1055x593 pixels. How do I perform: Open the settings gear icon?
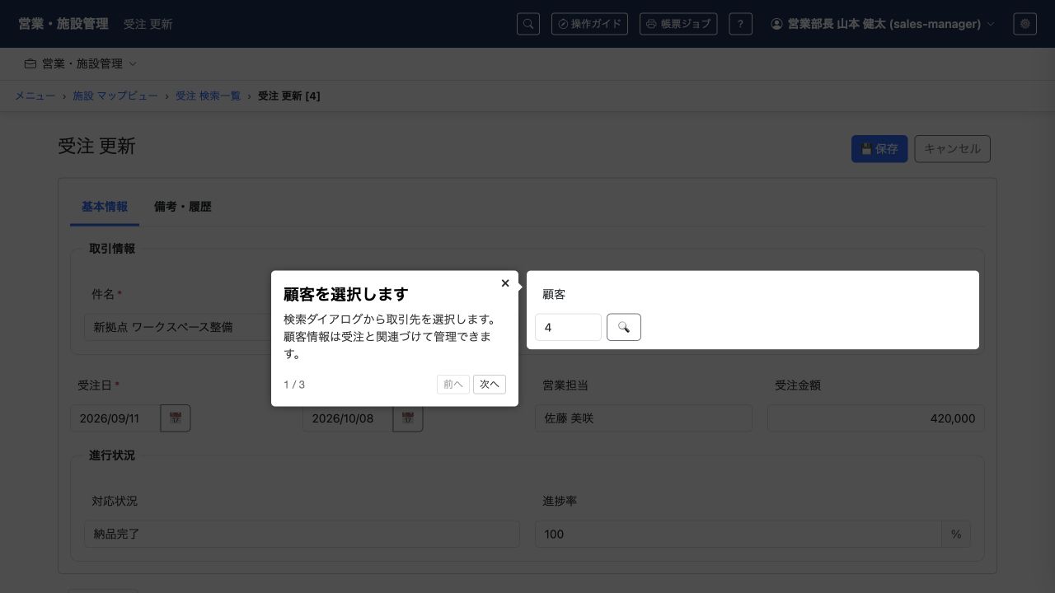[x=1025, y=24]
